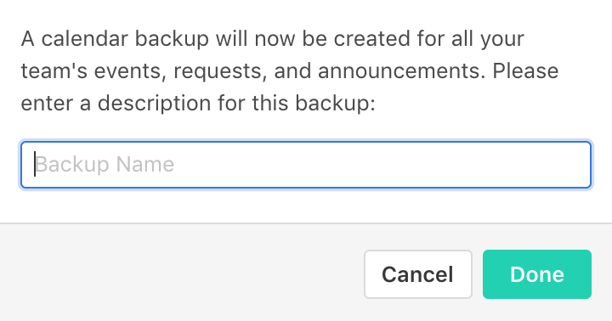Place cursor on Backup Name placeholder text

[105, 164]
